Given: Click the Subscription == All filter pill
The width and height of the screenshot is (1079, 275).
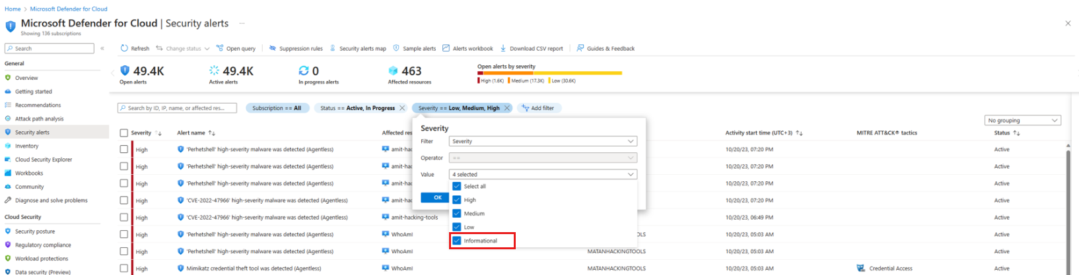Looking at the screenshot, I should (277, 108).
